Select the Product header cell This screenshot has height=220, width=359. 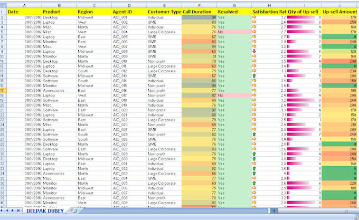coord(59,12)
